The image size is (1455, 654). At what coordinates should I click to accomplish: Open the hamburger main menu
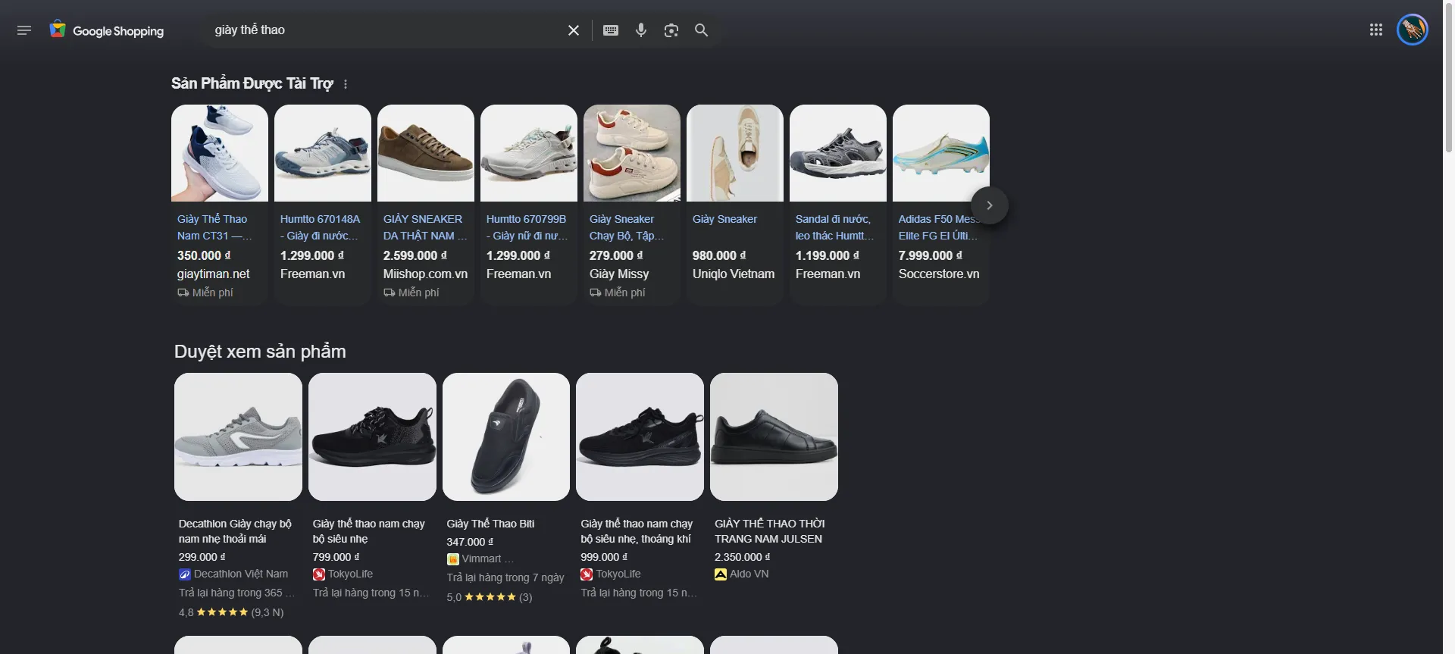pos(24,30)
